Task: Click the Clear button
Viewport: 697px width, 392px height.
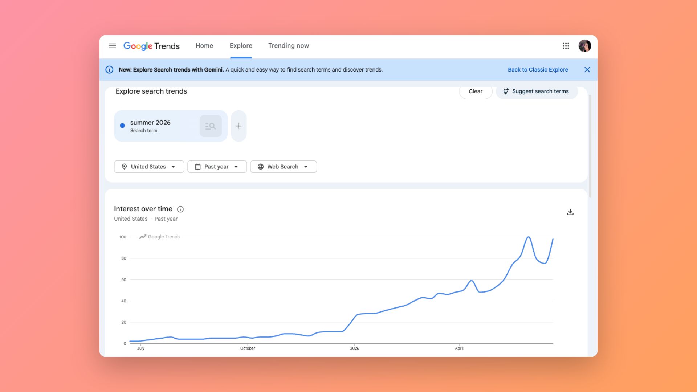Action: [476, 91]
